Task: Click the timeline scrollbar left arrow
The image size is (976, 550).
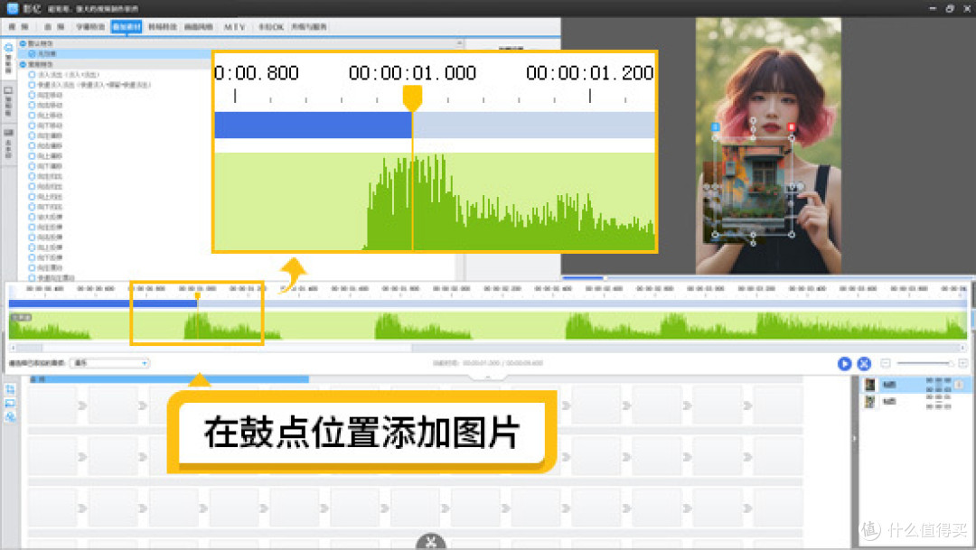Action: [13, 348]
